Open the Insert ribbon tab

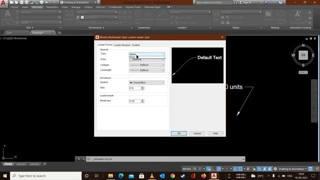pyautogui.click(x=25, y=7)
